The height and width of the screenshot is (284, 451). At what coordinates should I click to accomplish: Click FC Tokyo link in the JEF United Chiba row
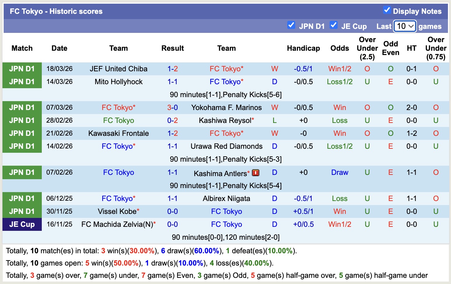(x=225, y=69)
